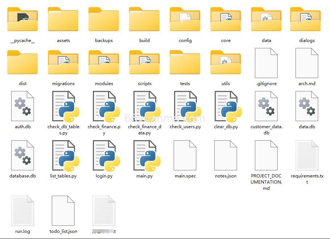Select the main.spec file
This screenshot has height=239, width=330.
(x=185, y=156)
